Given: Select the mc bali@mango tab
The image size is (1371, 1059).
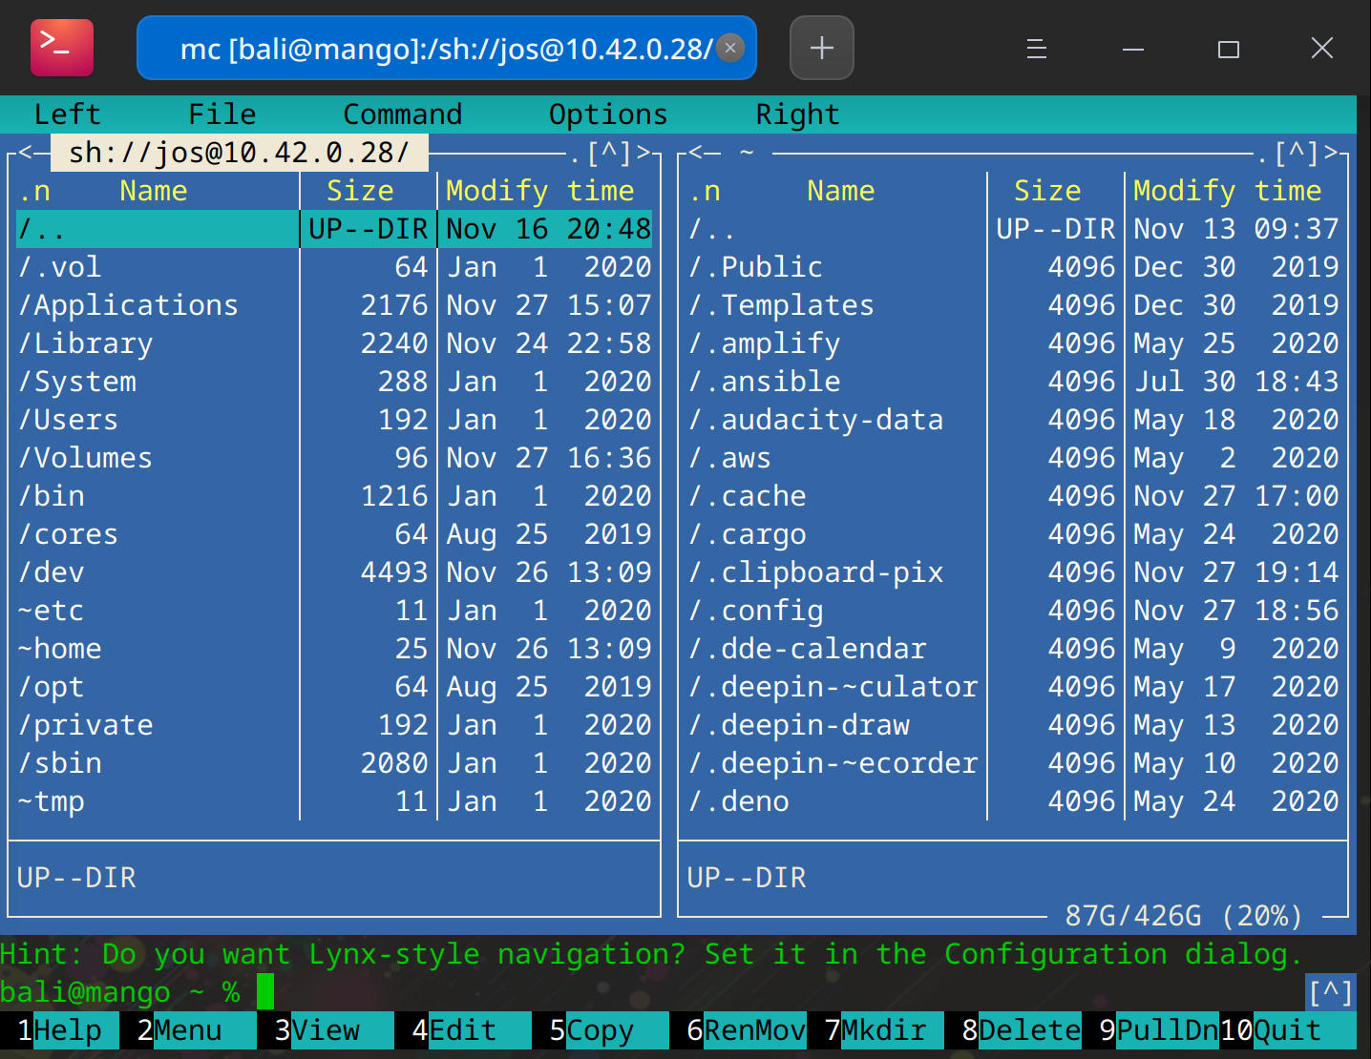Looking at the screenshot, I should point(447,48).
